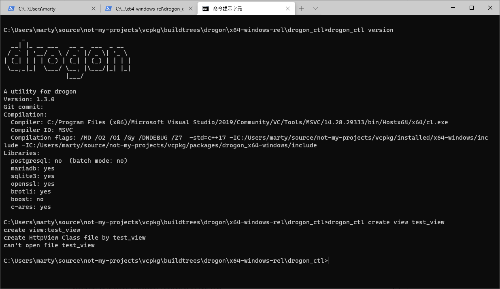Click the can't open file test_view error line

pos(49,245)
